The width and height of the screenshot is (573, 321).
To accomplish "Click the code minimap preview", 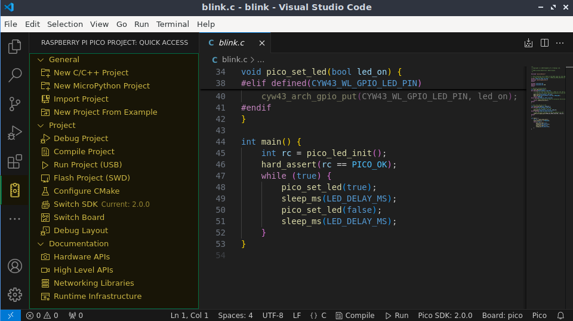I will tap(547, 97).
